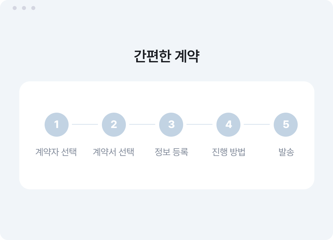This screenshot has width=333, height=240.
Task: Click the connector line between steps 1 and 2
Action: pos(85,124)
